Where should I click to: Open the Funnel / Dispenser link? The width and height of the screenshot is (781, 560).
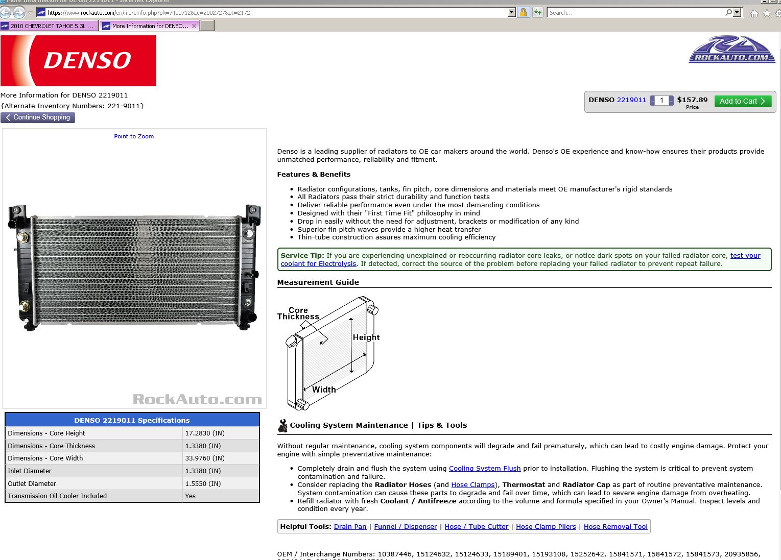click(406, 527)
